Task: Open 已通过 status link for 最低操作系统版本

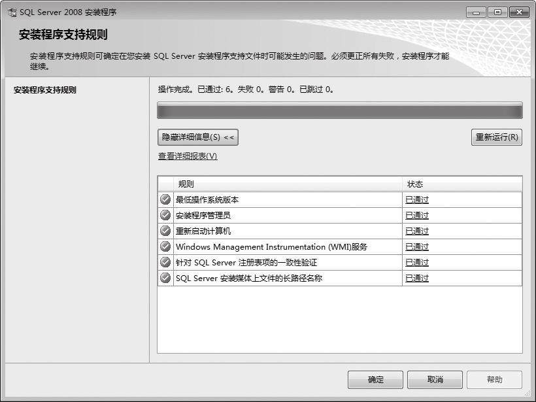Action: coord(417,199)
